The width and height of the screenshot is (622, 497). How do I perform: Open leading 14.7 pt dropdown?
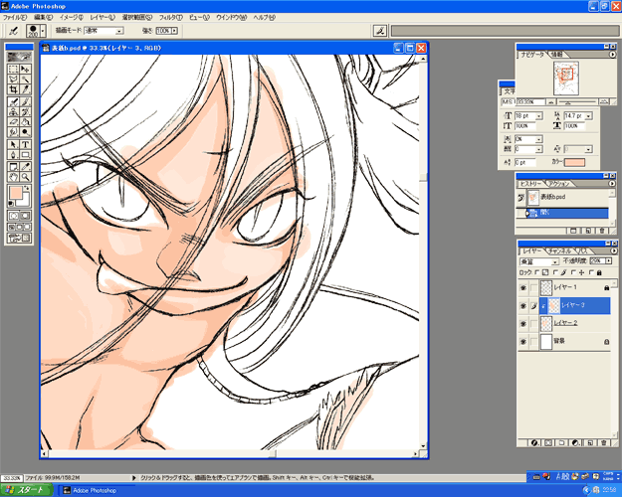tap(589, 116)
